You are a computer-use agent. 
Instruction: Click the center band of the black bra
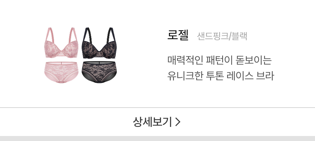click(98, 55)
